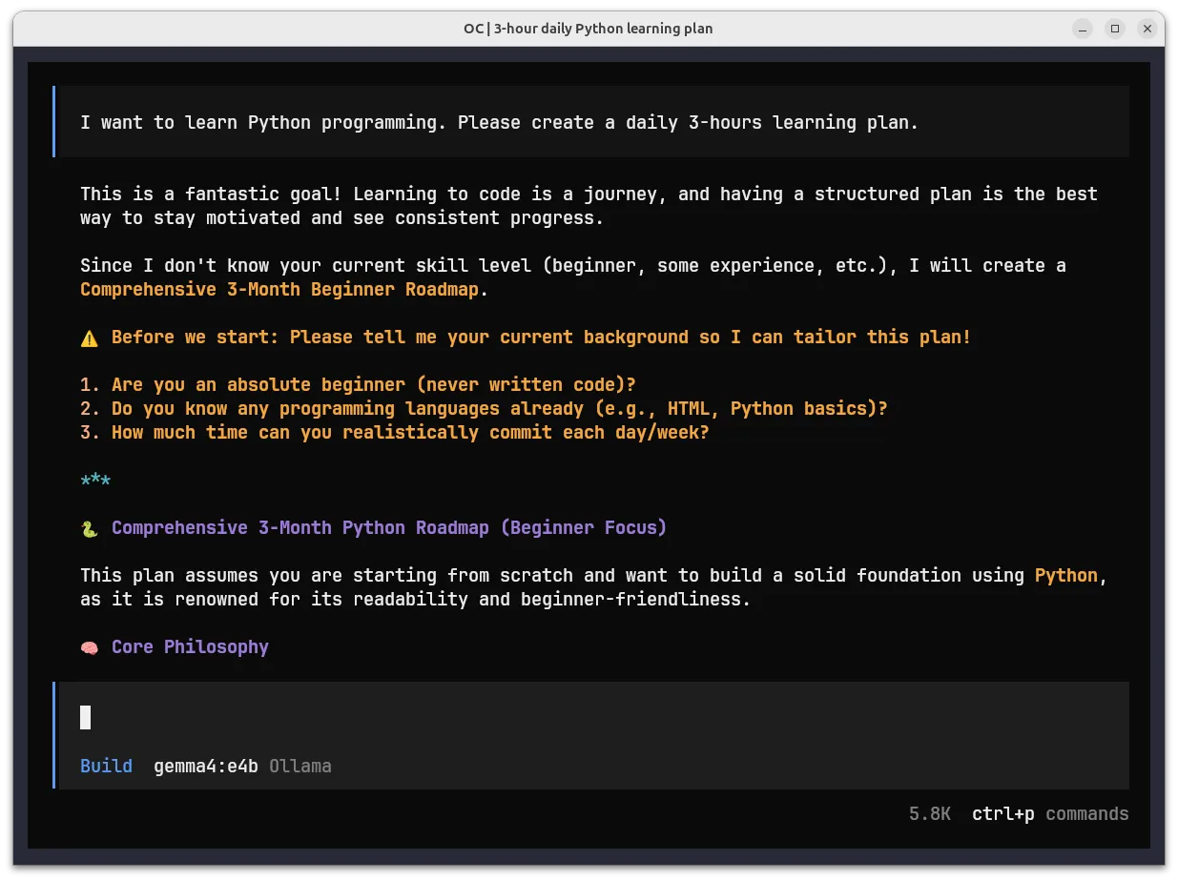
Task: Click the 5.8K token usage indicator
Action: click(929, 814)
